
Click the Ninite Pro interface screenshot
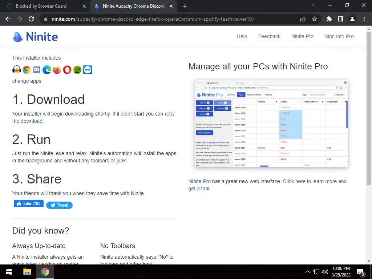271,124
